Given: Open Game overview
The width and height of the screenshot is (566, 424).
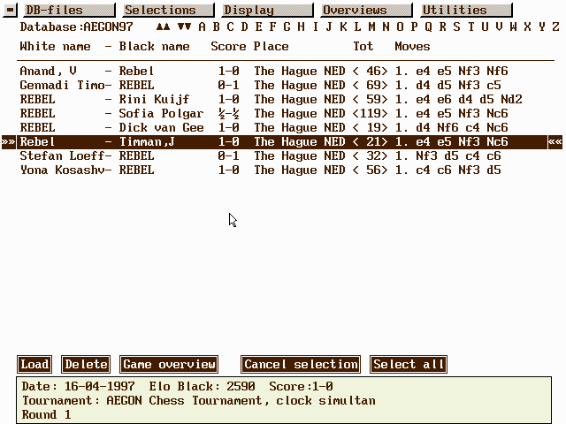Looking at the screenshot, I should click(169, 364).
